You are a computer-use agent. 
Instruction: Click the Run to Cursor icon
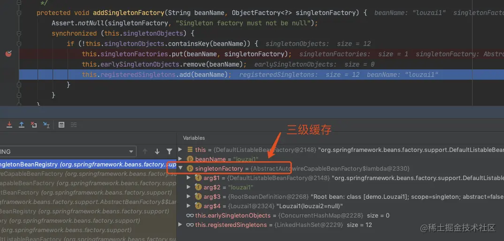[x=46, y=125]
